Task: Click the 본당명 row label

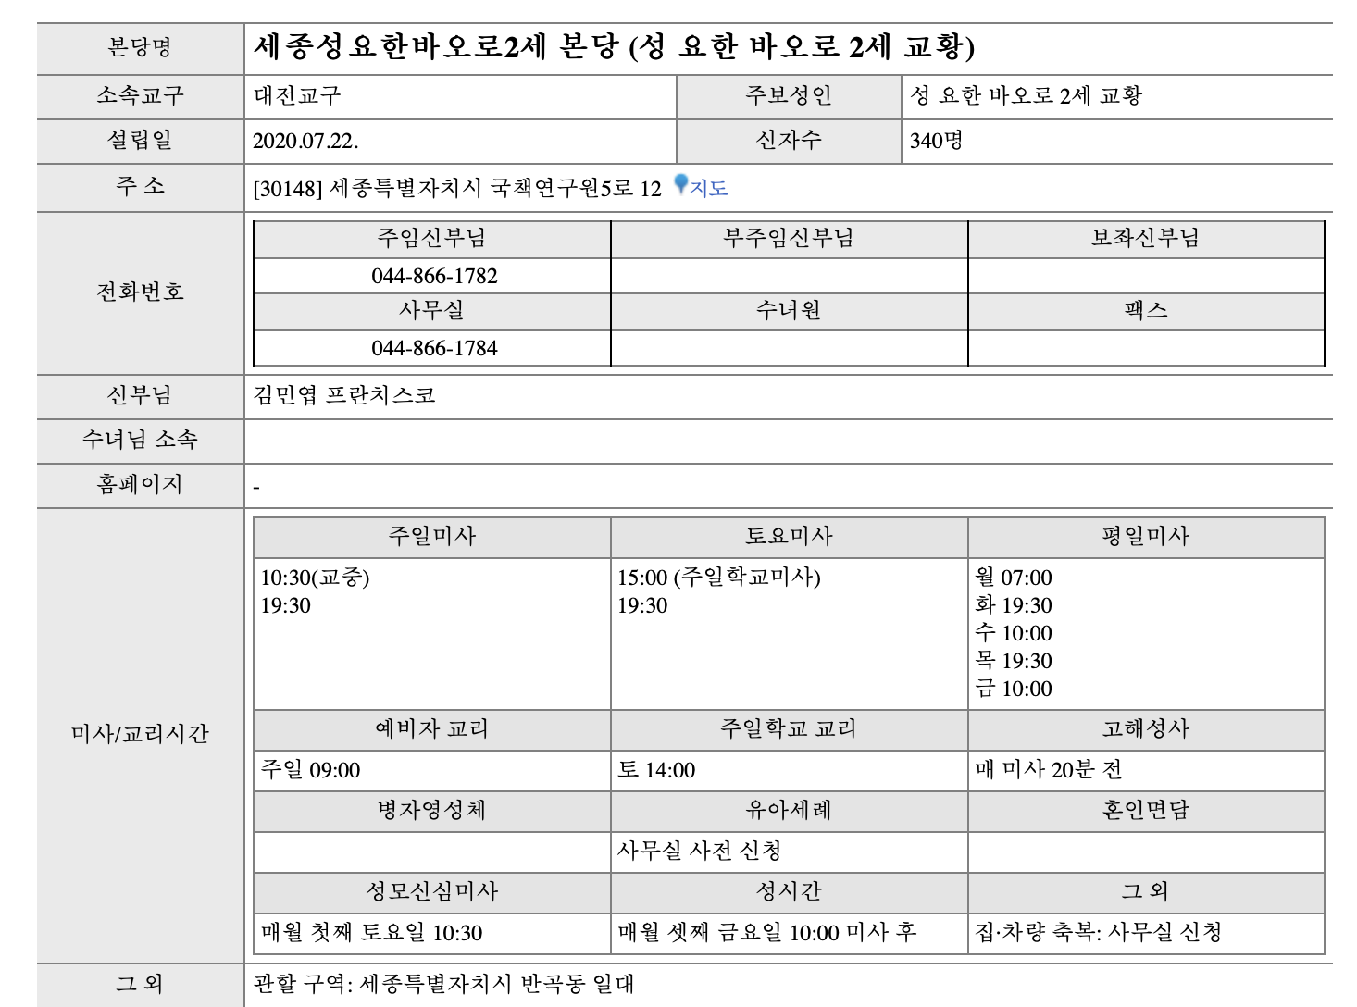Action: pos(140,48)
